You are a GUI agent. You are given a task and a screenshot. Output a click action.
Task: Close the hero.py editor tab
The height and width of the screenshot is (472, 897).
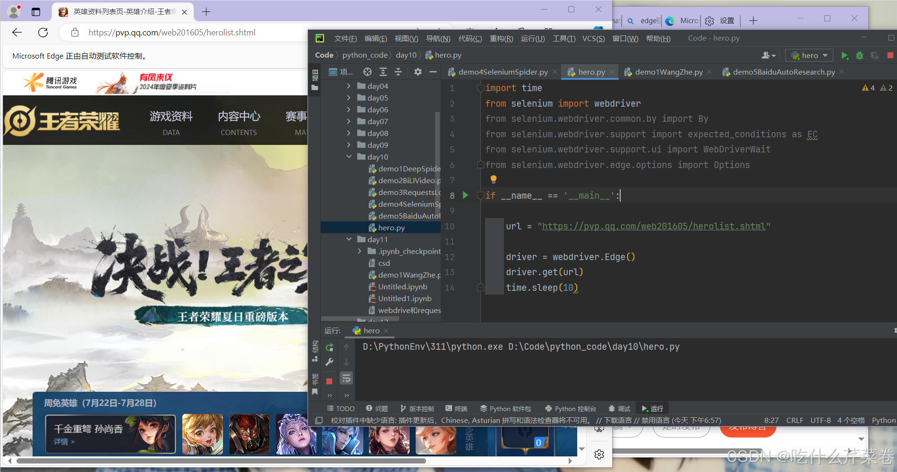pyautogui.click(x=612, y=72)
